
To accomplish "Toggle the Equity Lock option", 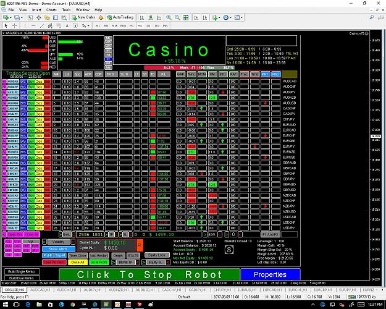I will coord(157,255).
